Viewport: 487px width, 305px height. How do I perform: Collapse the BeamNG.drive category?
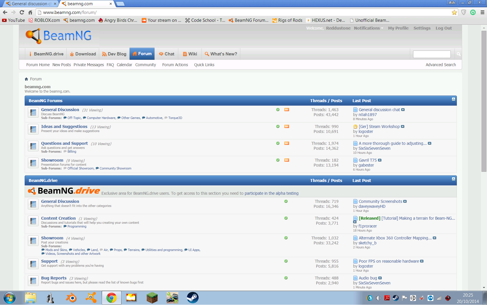coord(453,179)
